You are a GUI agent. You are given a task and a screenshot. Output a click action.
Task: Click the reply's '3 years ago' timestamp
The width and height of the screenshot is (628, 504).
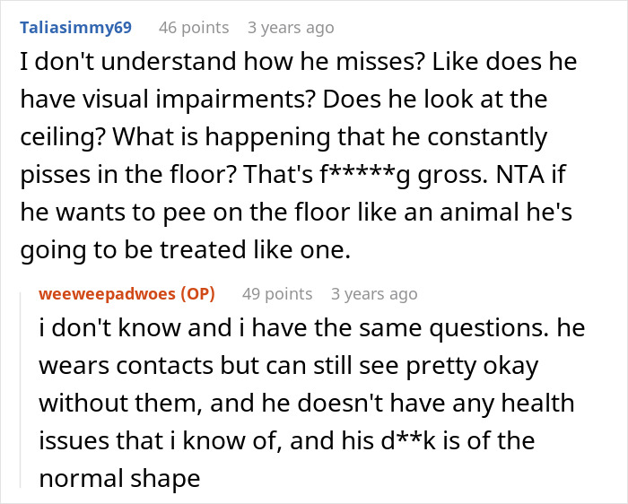tap(373, 293)
